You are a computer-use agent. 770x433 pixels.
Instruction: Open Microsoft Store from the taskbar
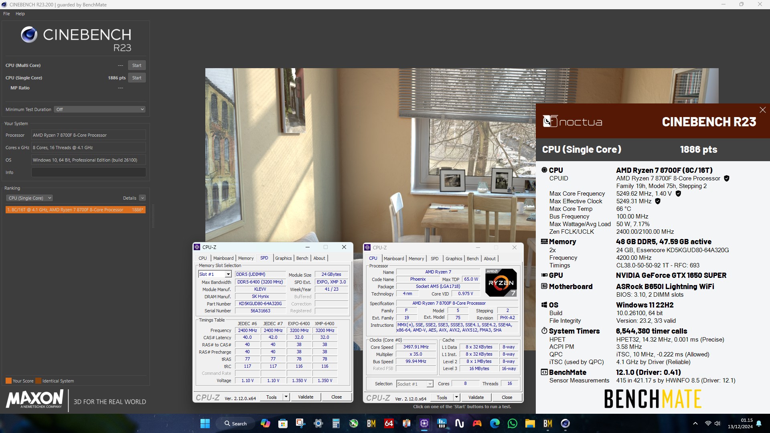(x=283, y=423)
